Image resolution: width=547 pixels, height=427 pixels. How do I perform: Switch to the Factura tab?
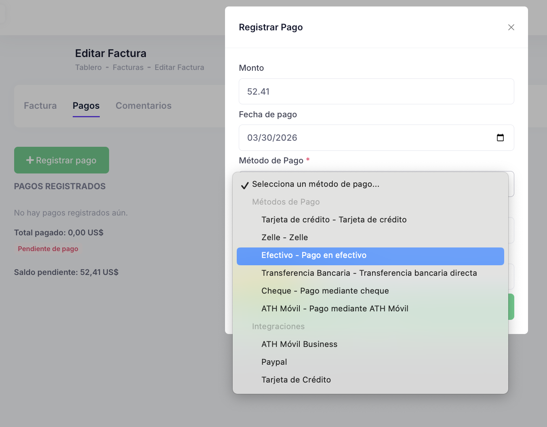click(40, 106)
